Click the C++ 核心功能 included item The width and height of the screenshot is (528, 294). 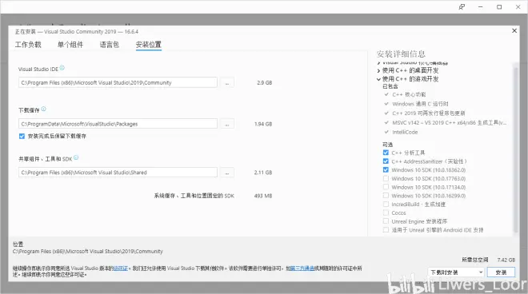[409, 94]
